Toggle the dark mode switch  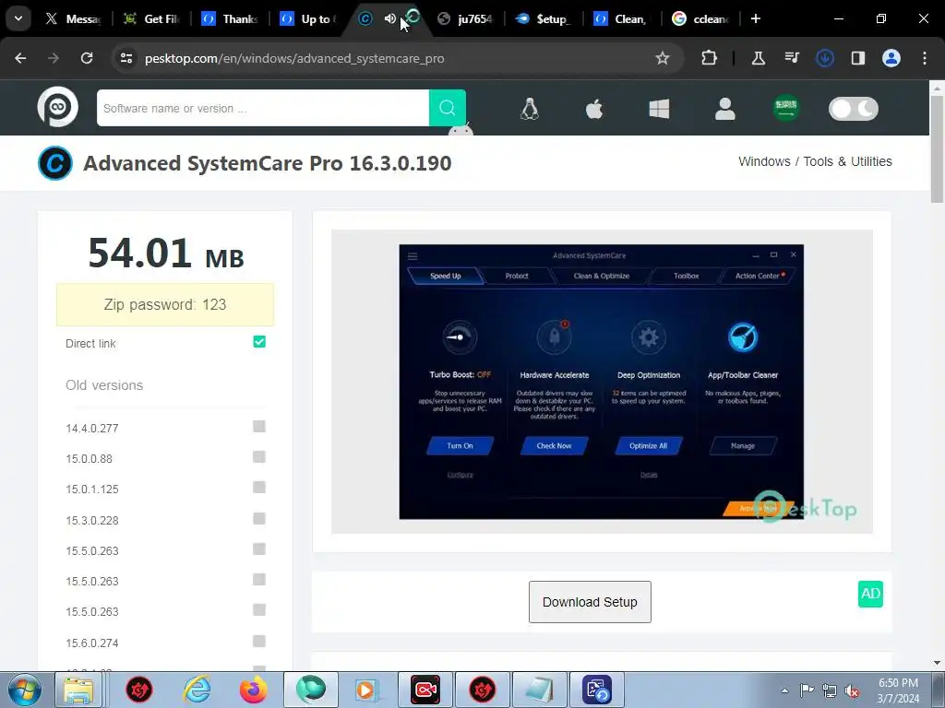tap(854, 109)
